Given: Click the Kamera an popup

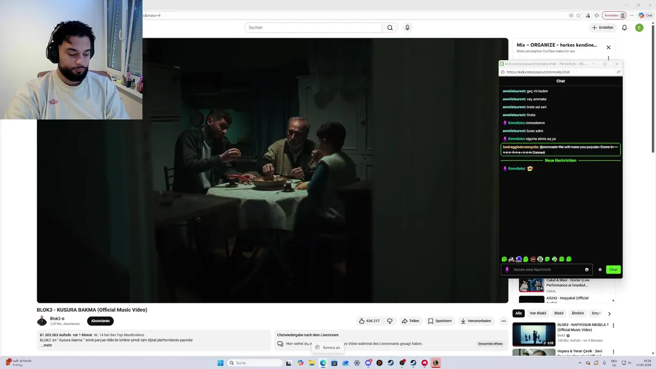Looking at the screenshot, I should pyautogui.click(x=328, y=347).
